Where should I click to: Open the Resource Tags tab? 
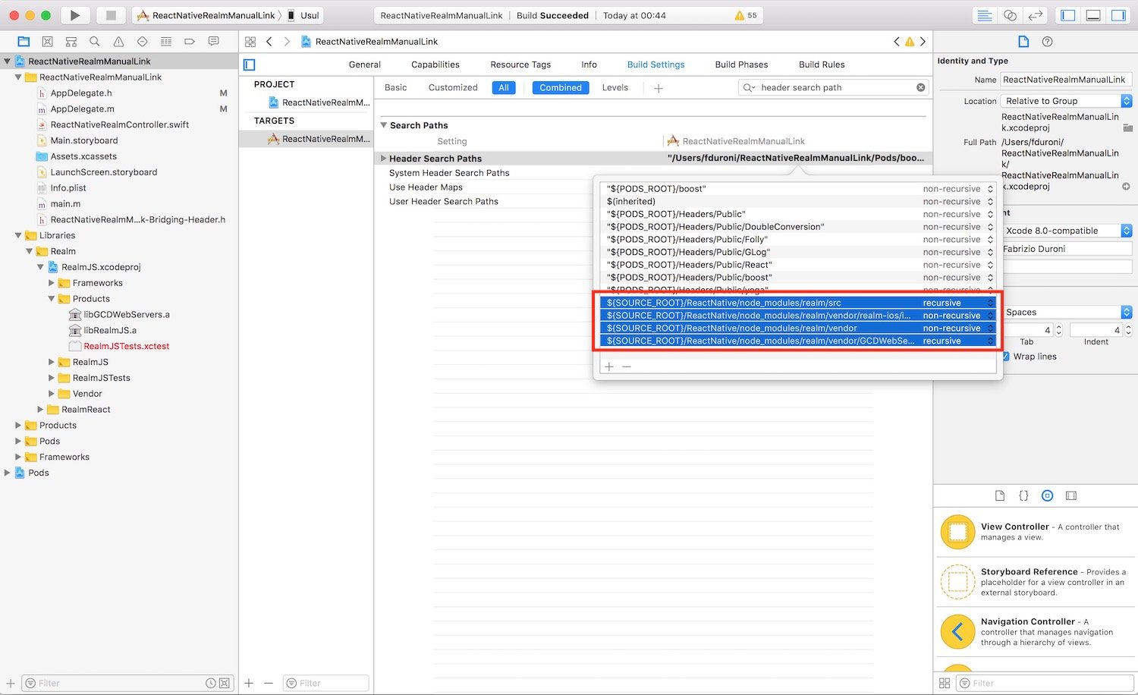(520, 64)
